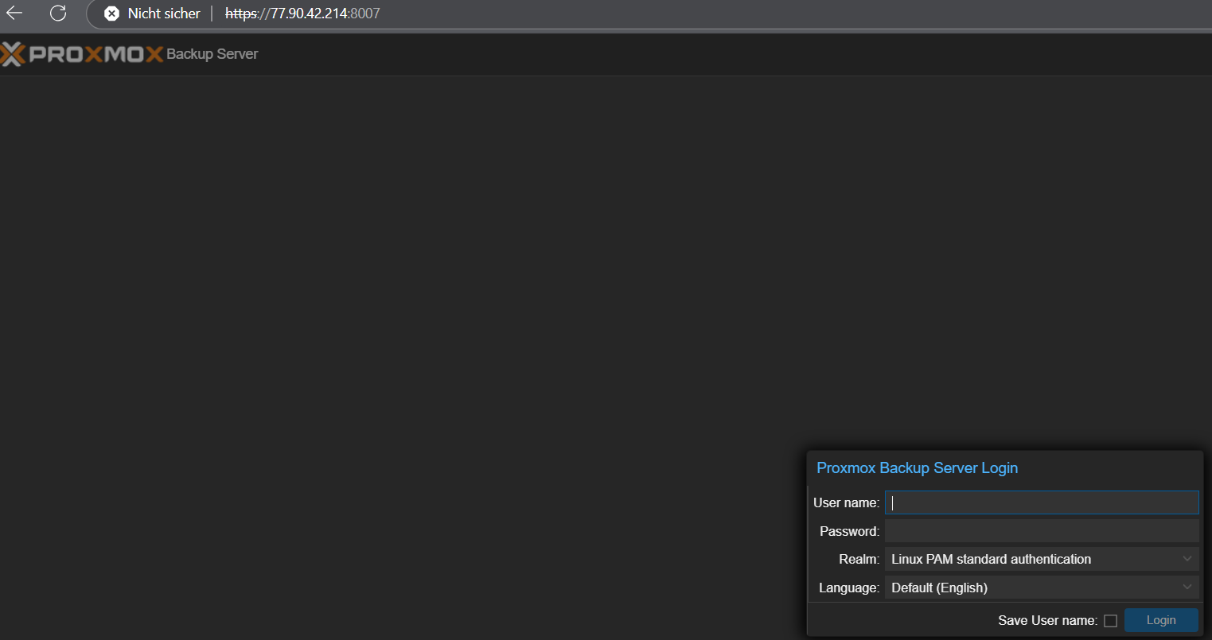Click the 'Nicht sicher' warning icon
This screenshot has width=1212, height=640.
(x=111, y=14)
